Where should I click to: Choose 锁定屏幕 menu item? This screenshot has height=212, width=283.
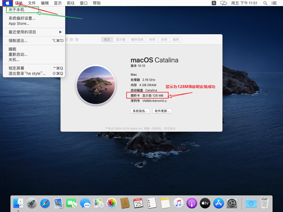34,68
